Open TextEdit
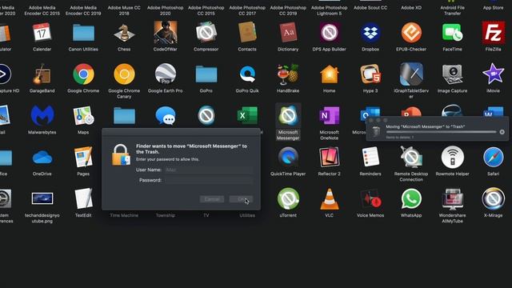This screenshot has height=288, width=512. click(83, 198)
